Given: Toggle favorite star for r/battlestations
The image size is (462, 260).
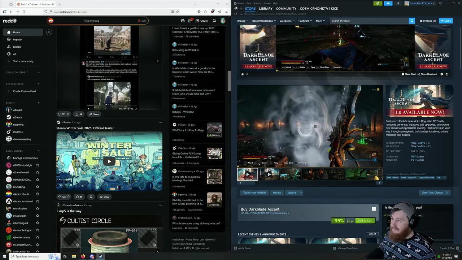Looking at the screenshot, I should [38, 237].
